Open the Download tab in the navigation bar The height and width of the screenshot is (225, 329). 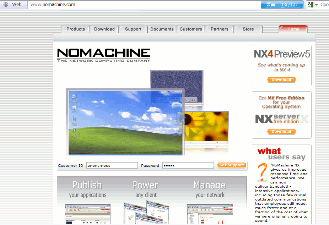[x=104, y=29]
